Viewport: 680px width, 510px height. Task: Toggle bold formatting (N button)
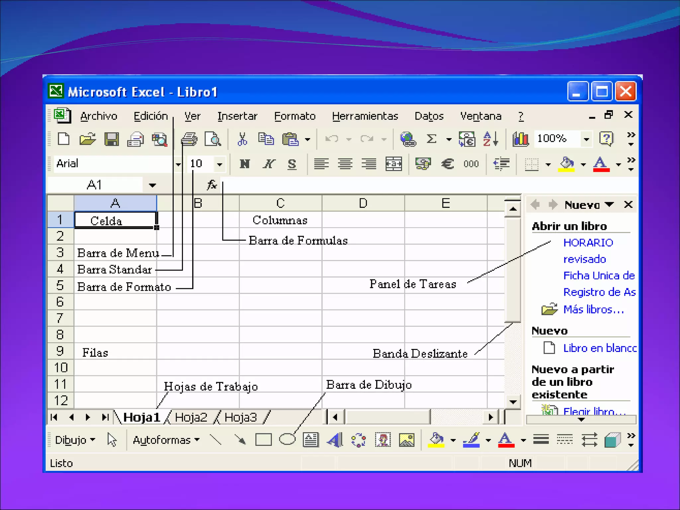pos(245,164)
